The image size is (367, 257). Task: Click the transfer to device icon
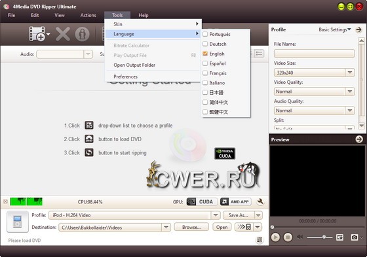tap(244, 227)
